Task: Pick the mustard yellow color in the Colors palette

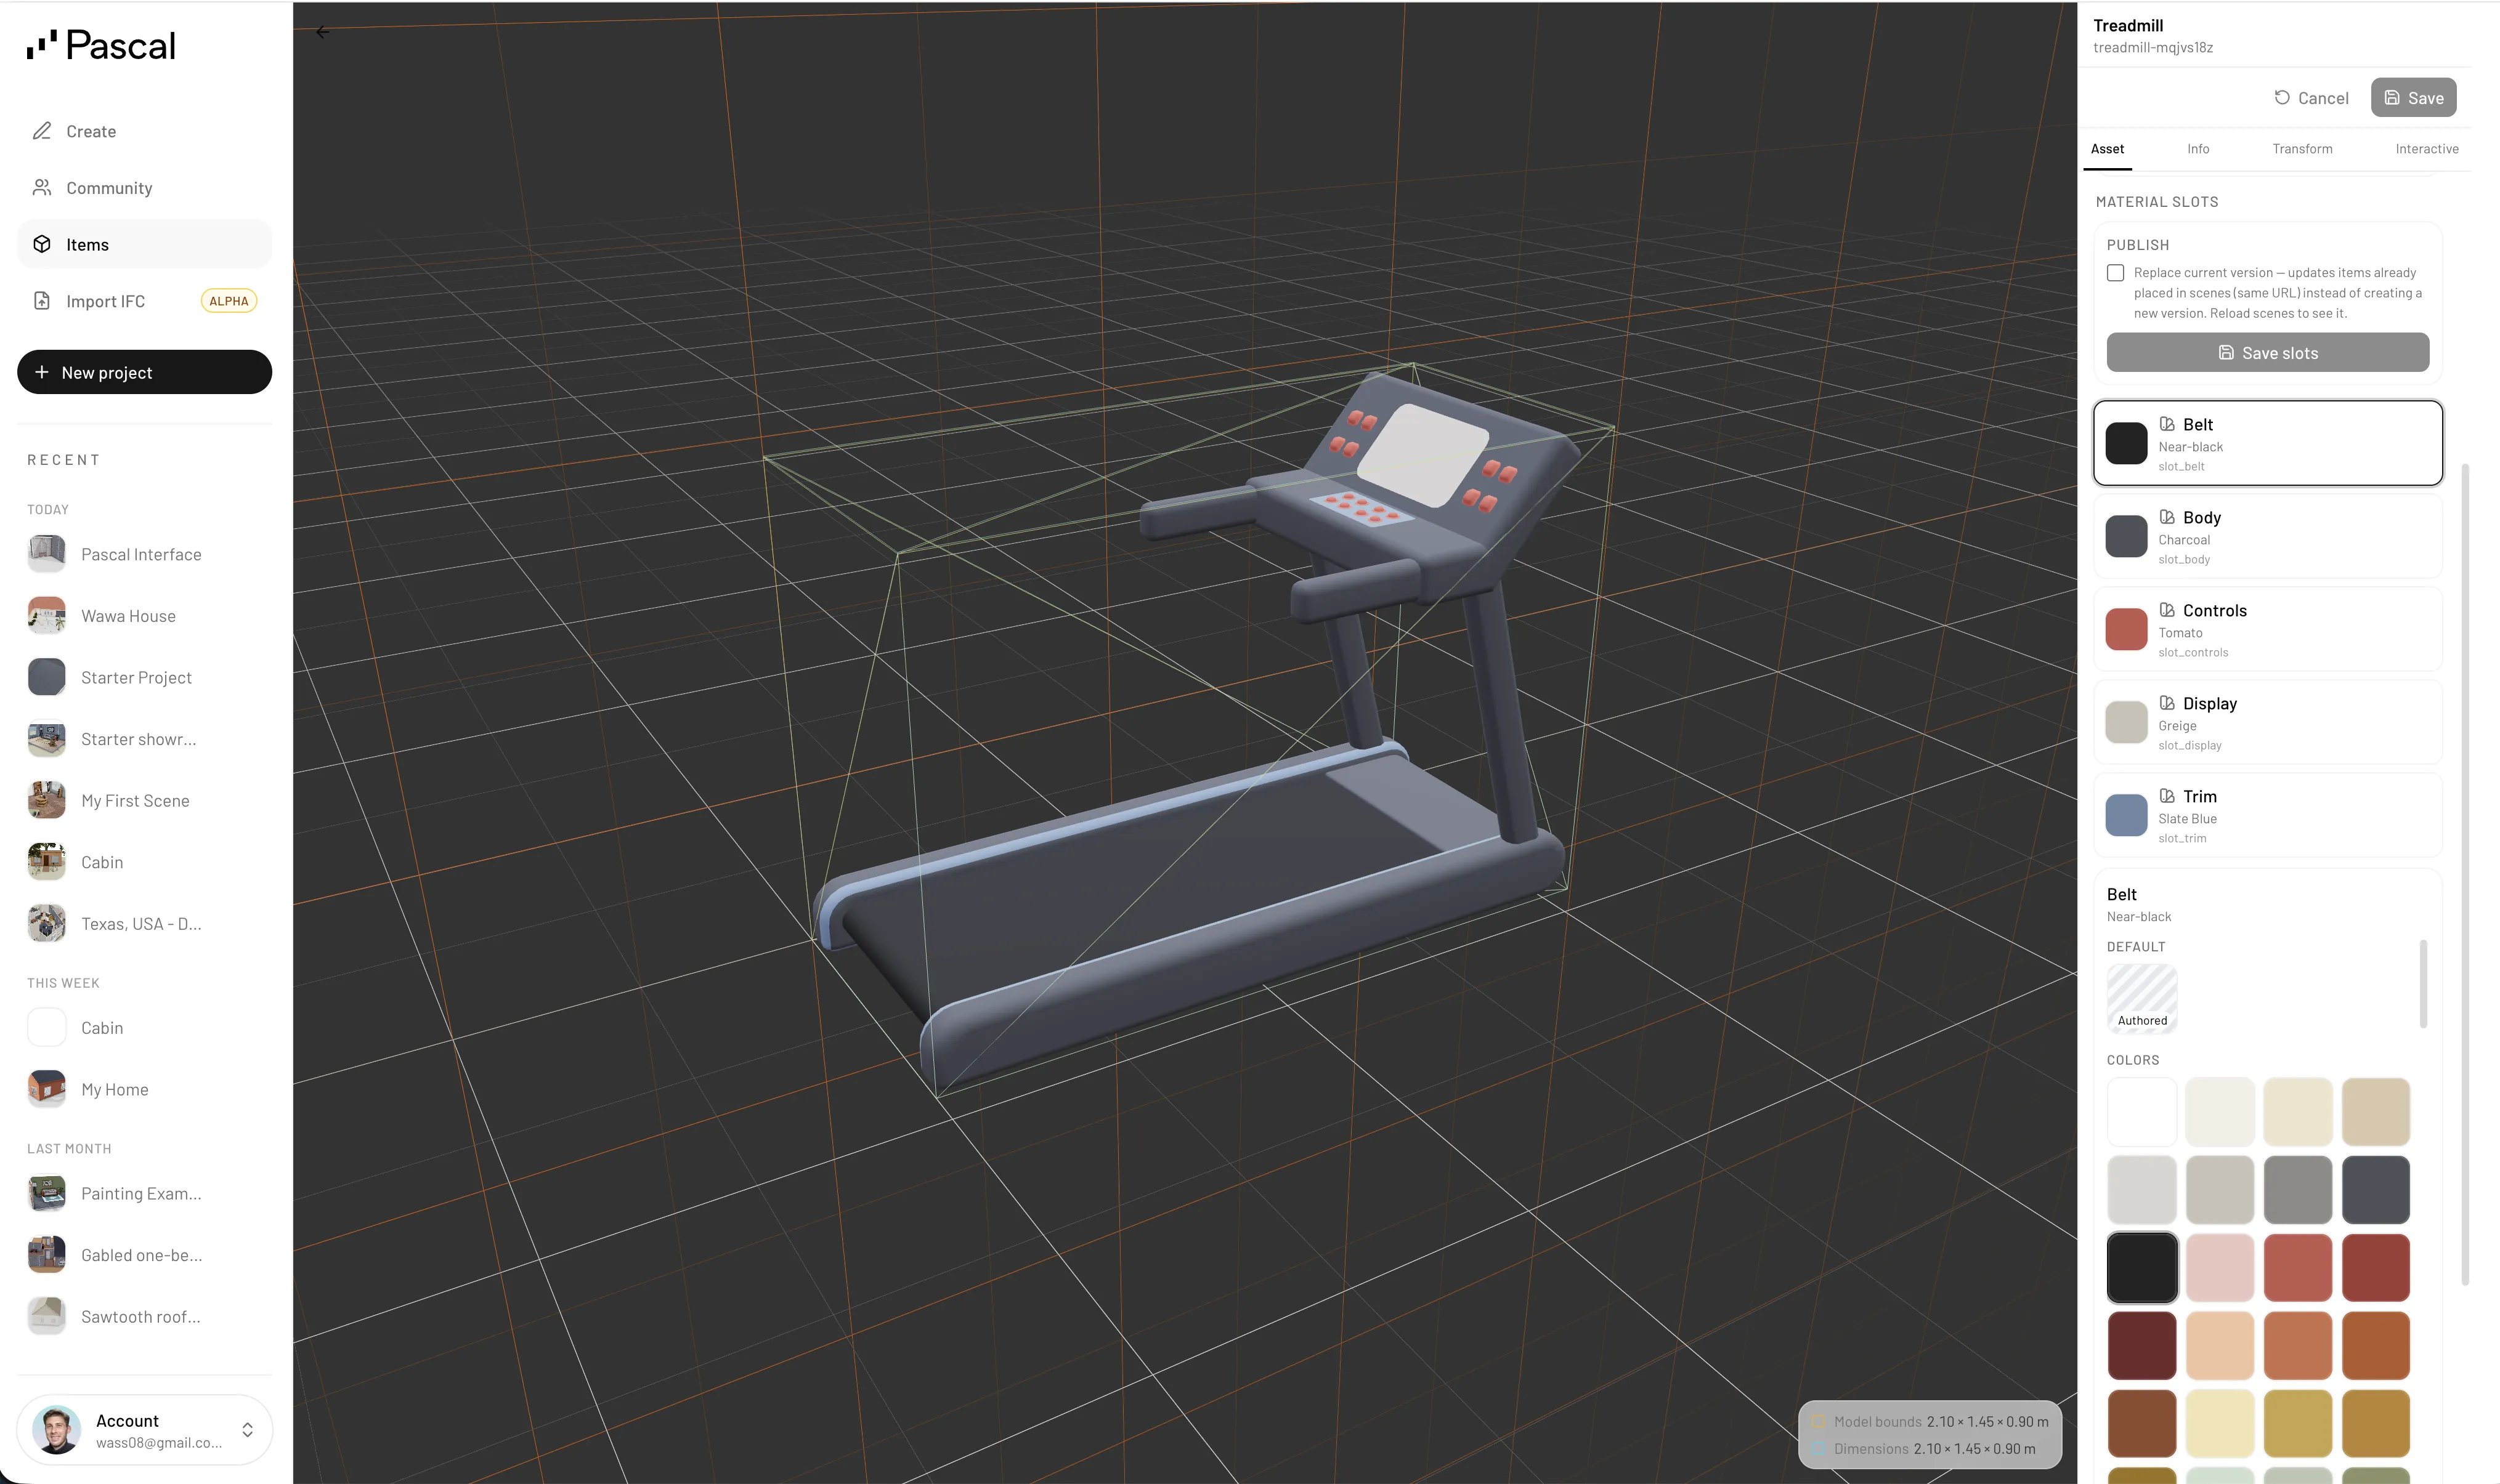Action: coord(2298,1423)
